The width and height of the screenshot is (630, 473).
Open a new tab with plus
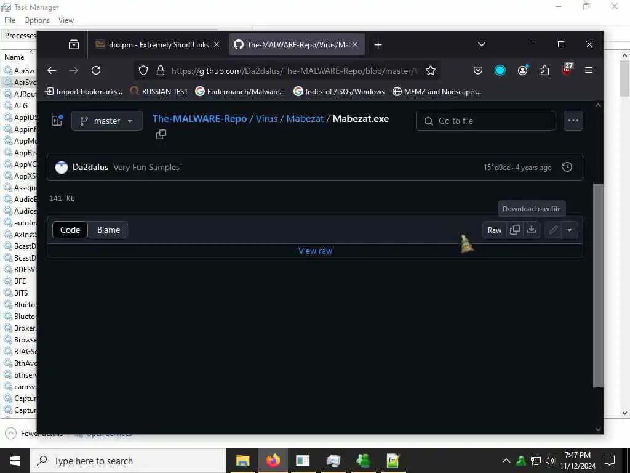coord(378,44)
